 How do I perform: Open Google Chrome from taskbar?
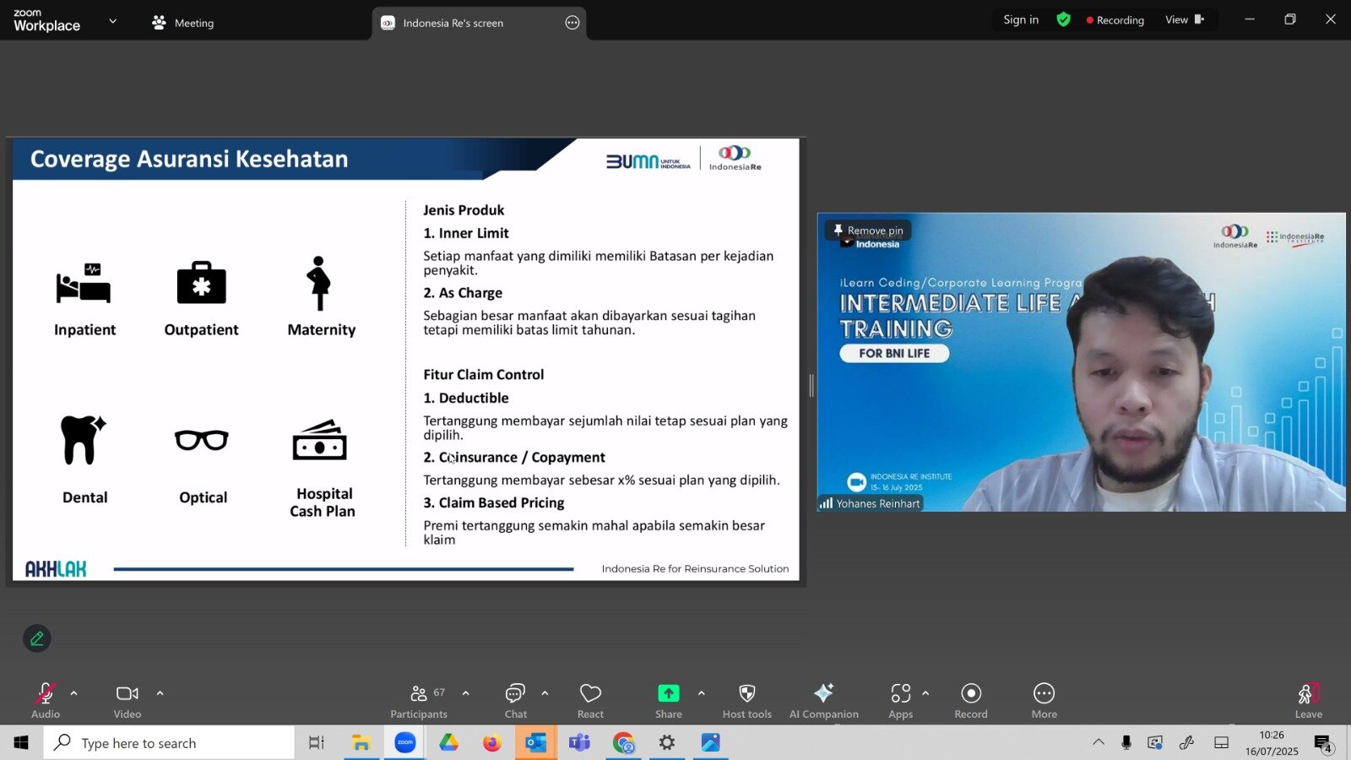pyautogui.click(x=623, y=743)
